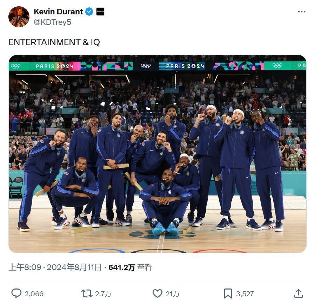Like the tweet with heart icon
Viewport: 314px width, 305px height.
click(x=158, y=293)
